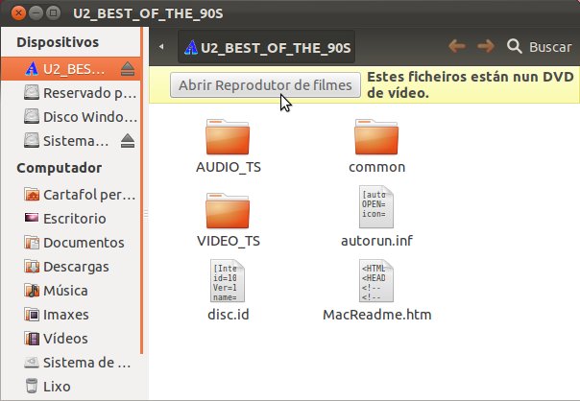Screen dimensions: 580x401
Task: Select the MacReadme.htm file icon
Action: tap(376, 281)
